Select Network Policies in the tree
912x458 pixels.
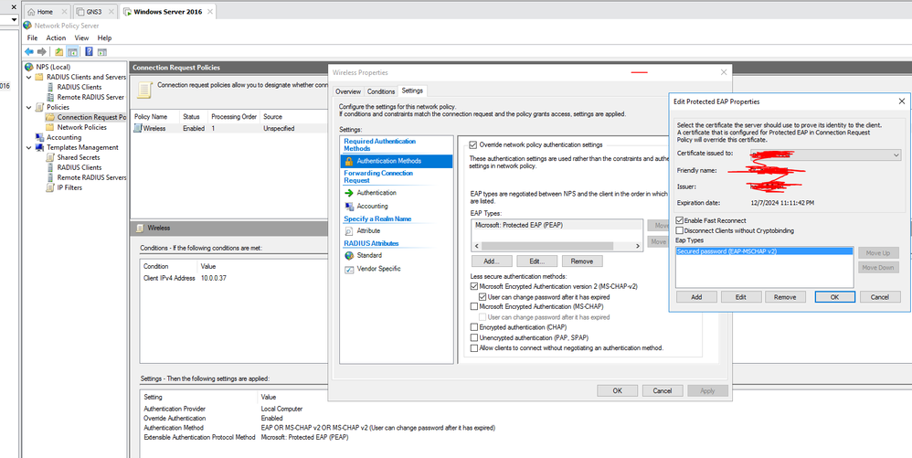81,127
